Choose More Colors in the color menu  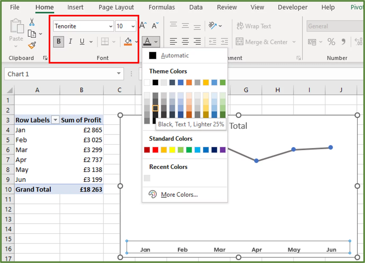[x=179, y=194]
